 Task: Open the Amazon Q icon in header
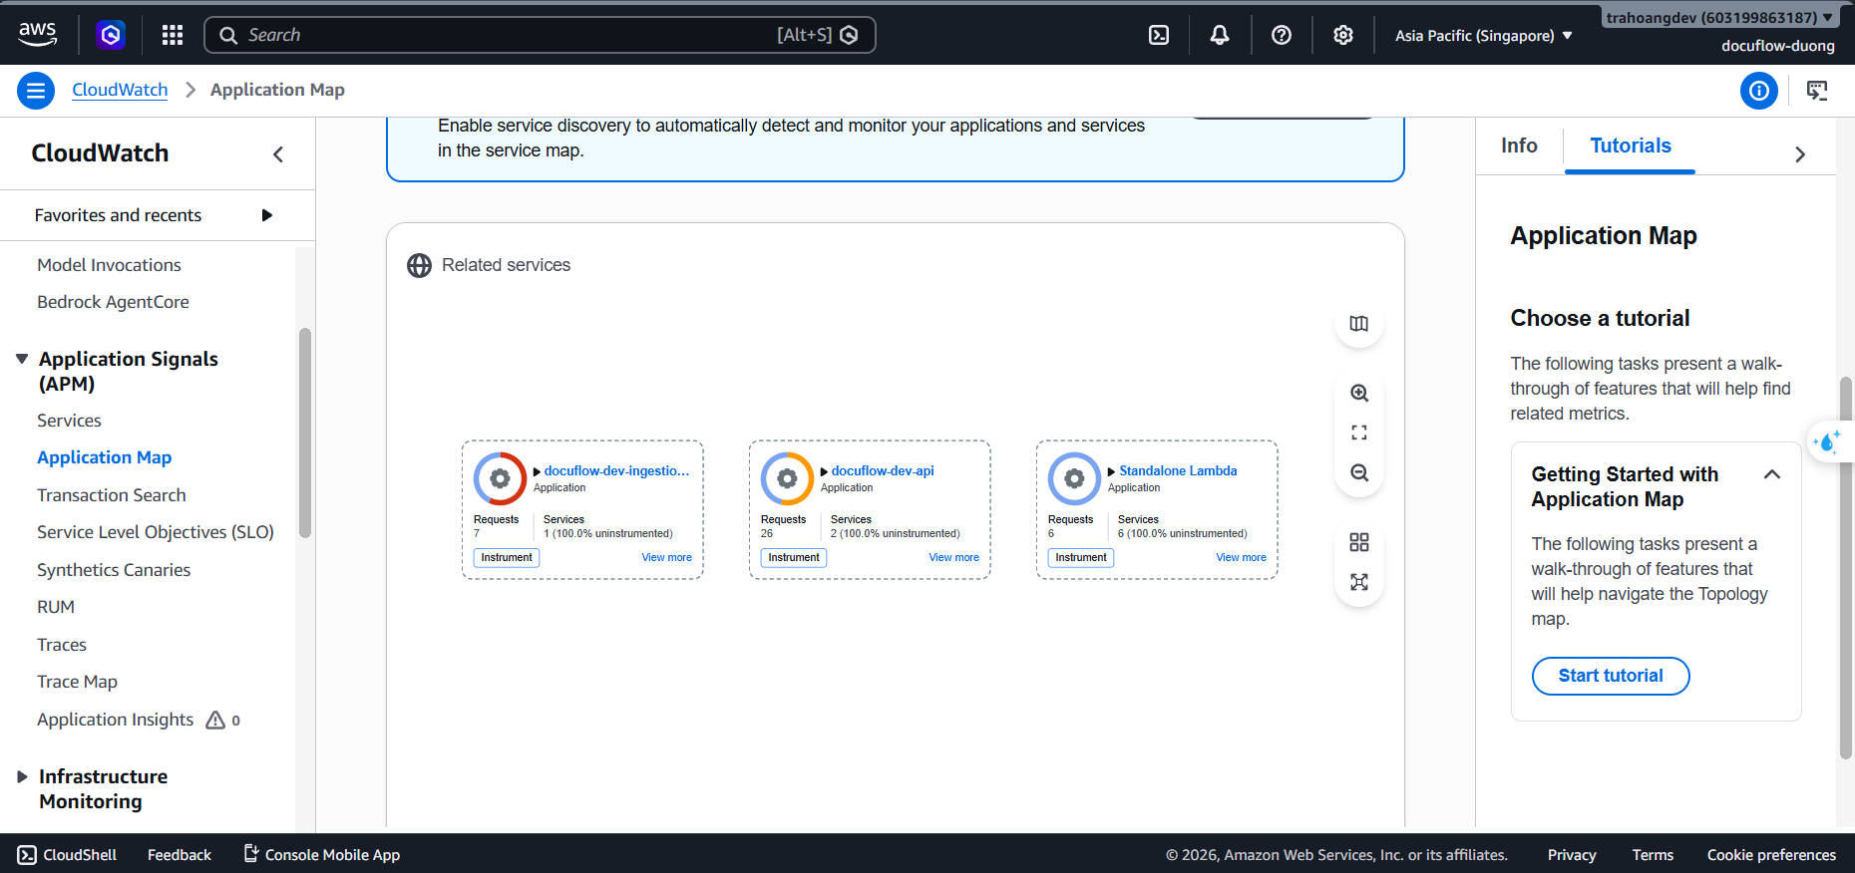pos(111,35)
